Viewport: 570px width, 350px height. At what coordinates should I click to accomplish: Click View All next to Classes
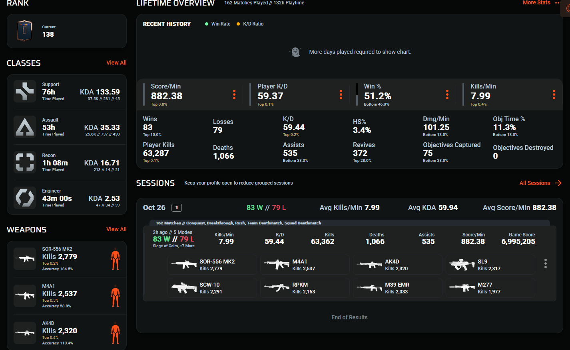click(x=116, y=63)
